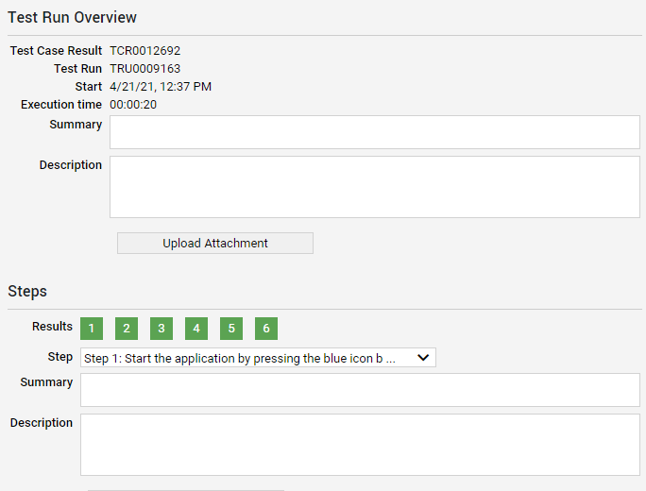Click the Results label
646x491 pixels.
point(52,327)
